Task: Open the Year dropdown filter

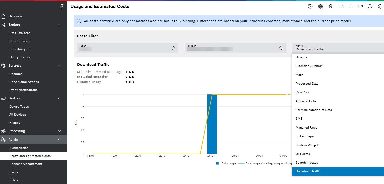Action: [x=127, y=48]
